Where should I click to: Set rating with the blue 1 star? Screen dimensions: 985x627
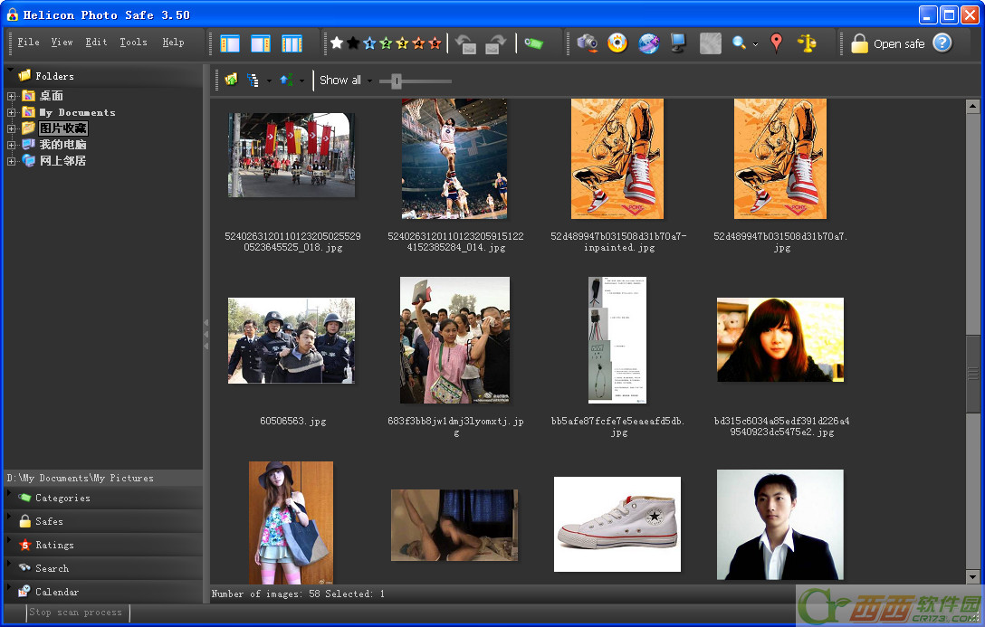click(x=369, y=43)
